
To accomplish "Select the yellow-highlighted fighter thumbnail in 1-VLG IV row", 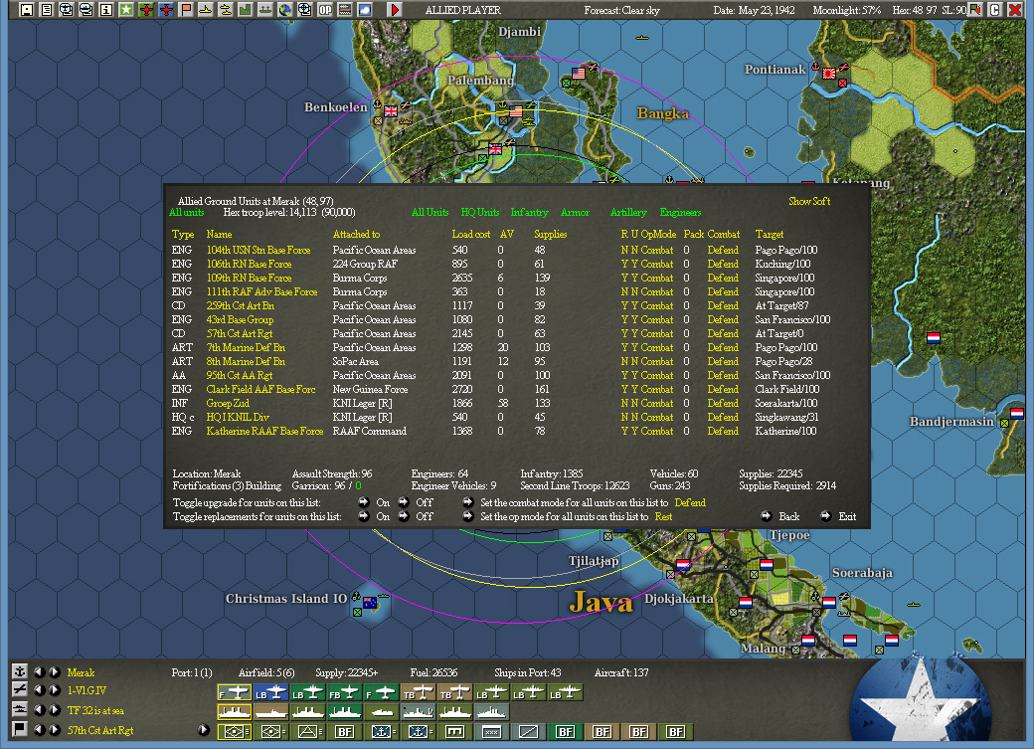I will (234, 691).
